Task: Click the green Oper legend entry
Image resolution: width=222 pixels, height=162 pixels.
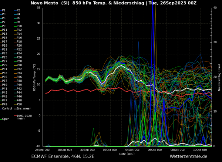Action: pyautogui.click(x=4, y=119)
